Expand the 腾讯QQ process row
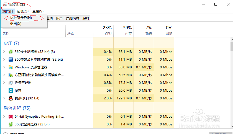Image resolution: width=233 pixels, height=134 pixels. (4, 98)
